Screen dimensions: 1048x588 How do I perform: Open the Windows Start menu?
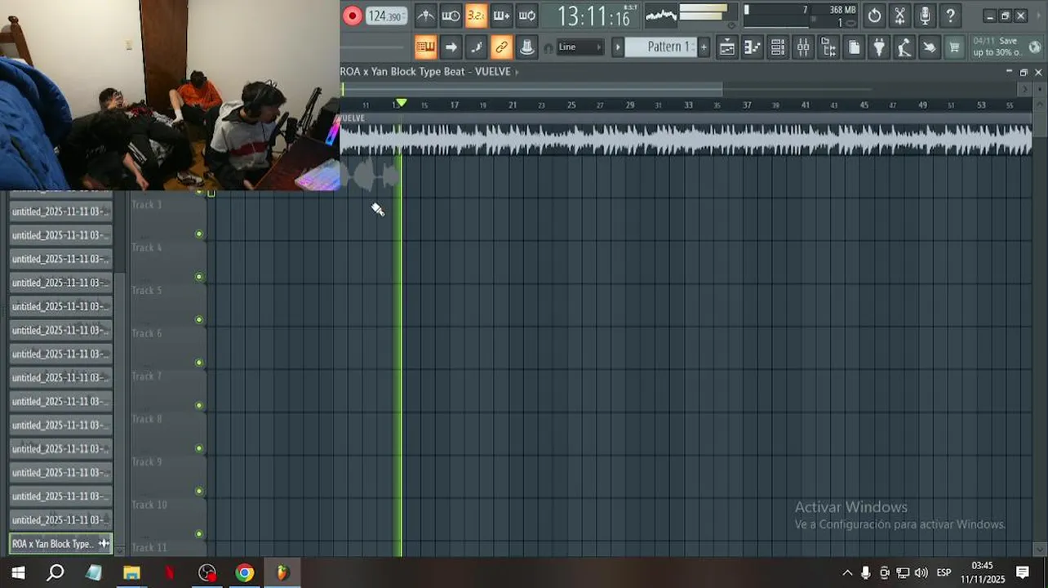[18, 572]
